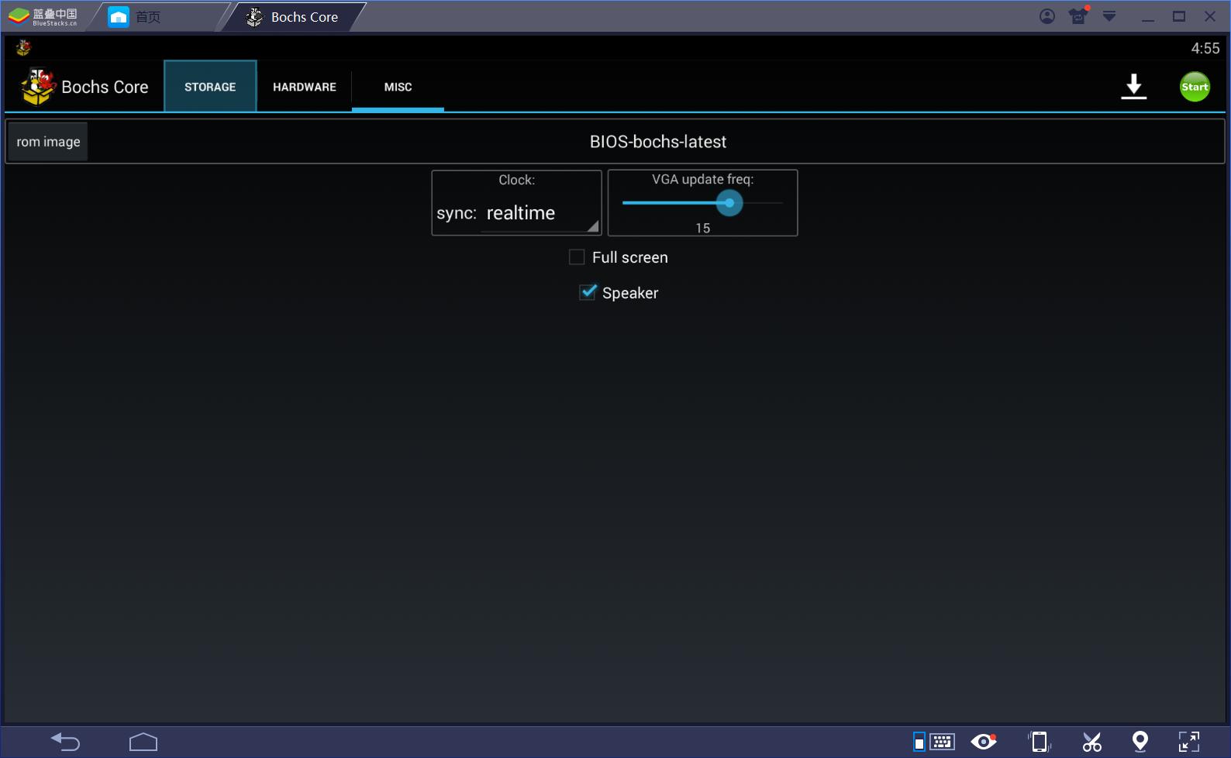1231x758 pixels.
Task: Tap the Android home icon
Action: click(143, 742)
